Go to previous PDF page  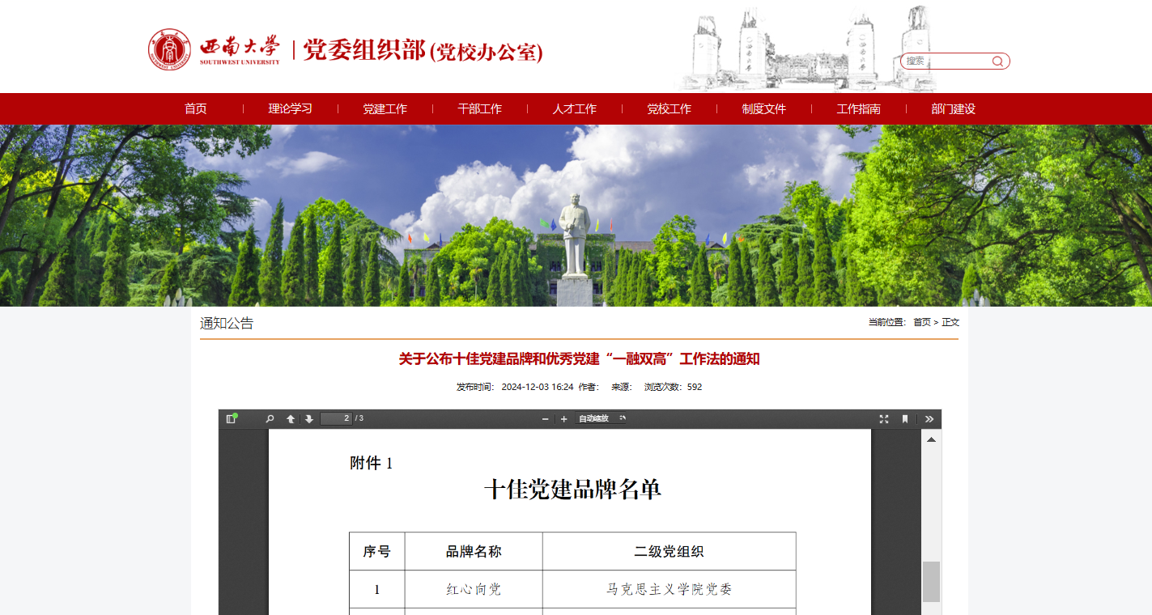(x=291, y=418)
